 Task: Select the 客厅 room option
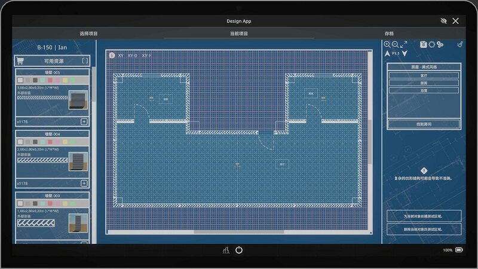(x=424, y=75)
